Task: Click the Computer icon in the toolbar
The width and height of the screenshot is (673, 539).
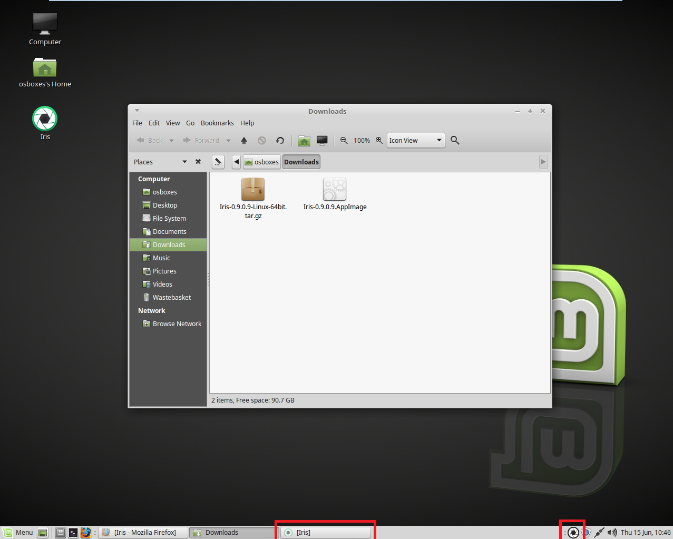Action: tap(322, 141)
